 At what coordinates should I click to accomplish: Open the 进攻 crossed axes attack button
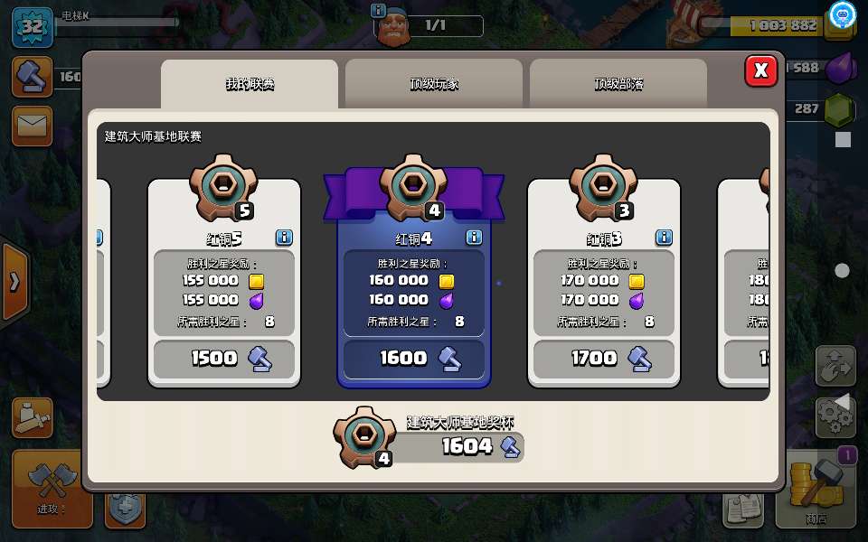point(52,489)
